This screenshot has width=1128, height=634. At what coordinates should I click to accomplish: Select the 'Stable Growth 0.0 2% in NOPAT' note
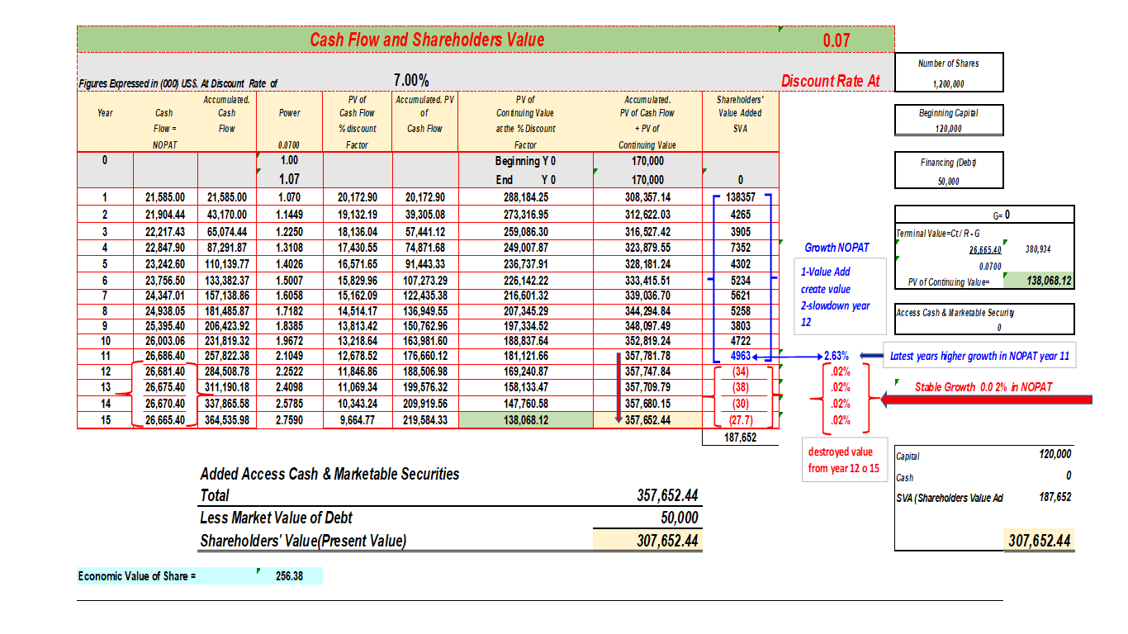[x=983, y=387]
